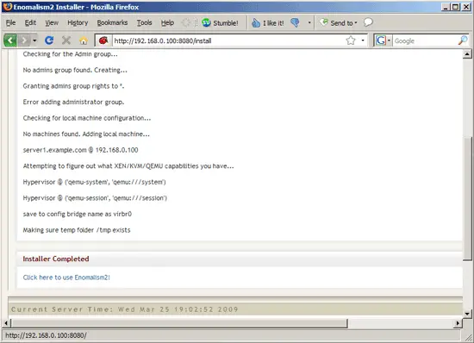This screenshot has width=474, height=343.
Task: Bookmark this page with the star icon
Action: click(x=351, y=41)
